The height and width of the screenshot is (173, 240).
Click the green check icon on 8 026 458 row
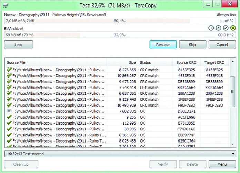pyautogui.click(x=9, y=141)
